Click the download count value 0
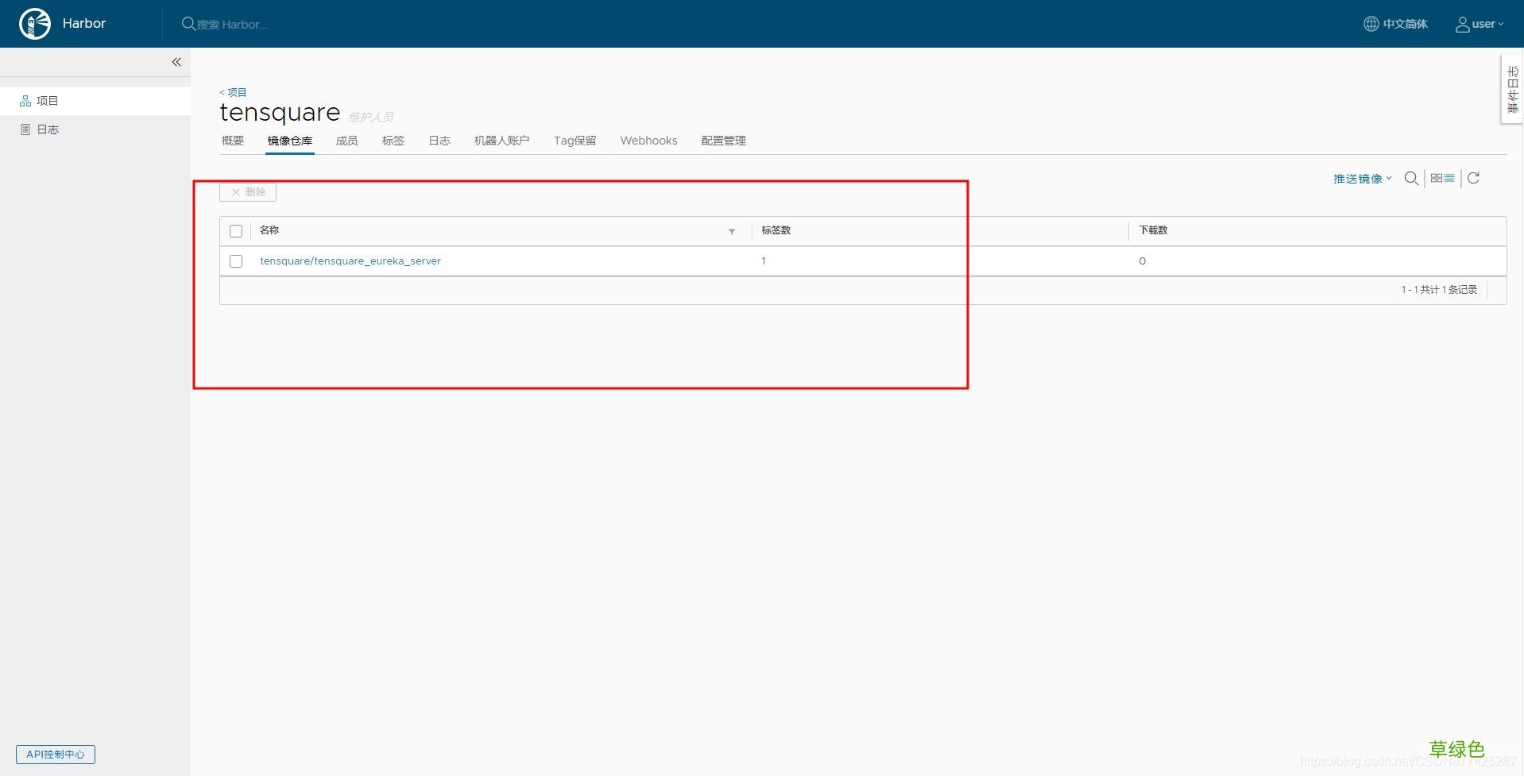1524x776 pixels. [x=1143, y=261]
